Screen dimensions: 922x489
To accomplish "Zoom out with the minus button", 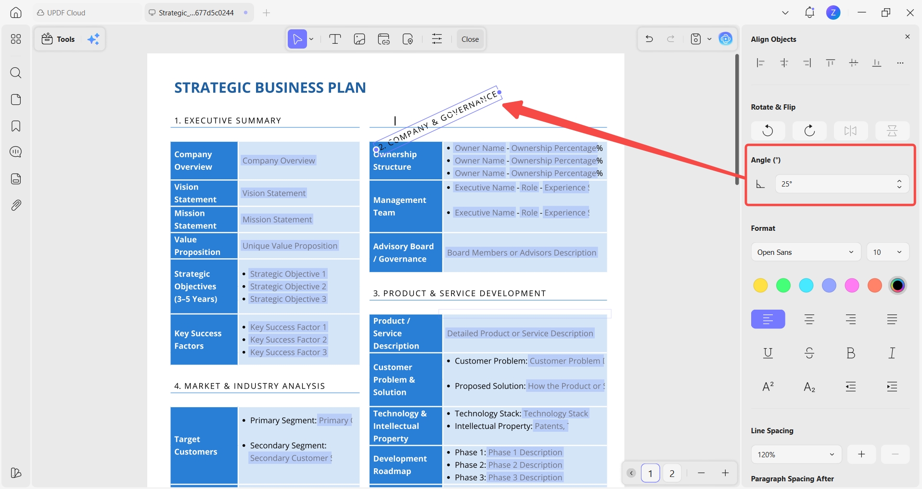I will coord(701,473).
